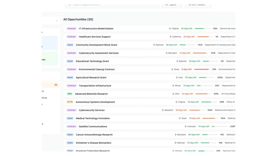This screenshot has width=277, height=156.
Task: Click "75 days left" in Satellite Communications row
Action: point(204,127)
